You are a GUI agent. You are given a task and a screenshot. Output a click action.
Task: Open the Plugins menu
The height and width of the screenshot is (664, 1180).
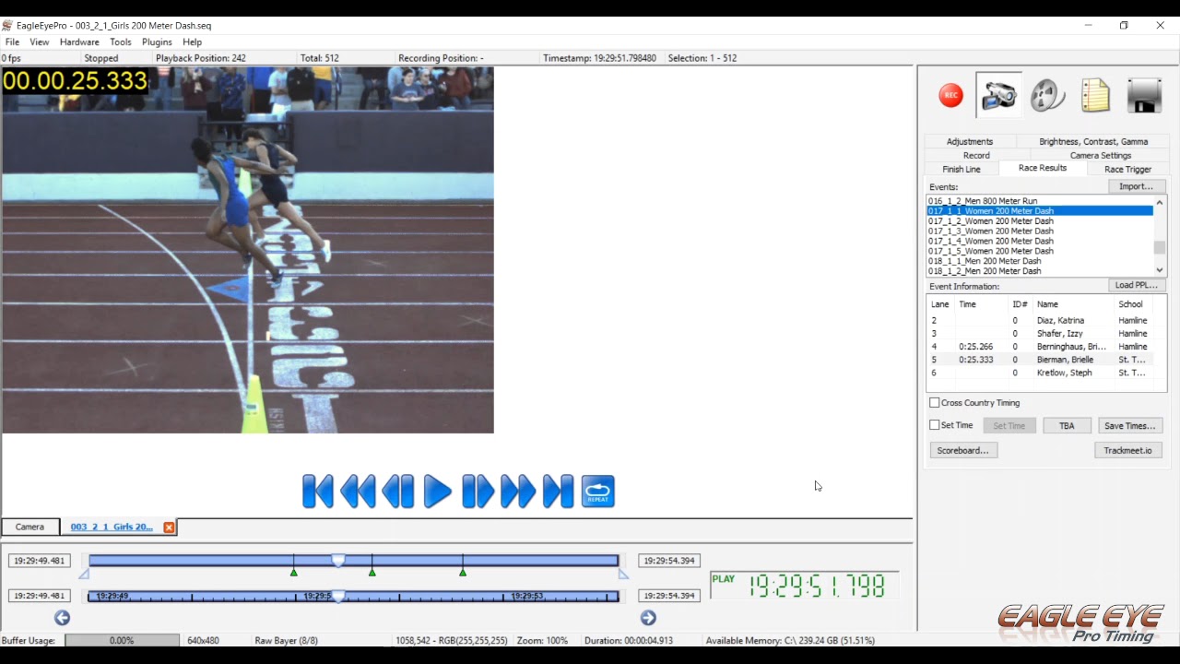coord(157,42)
